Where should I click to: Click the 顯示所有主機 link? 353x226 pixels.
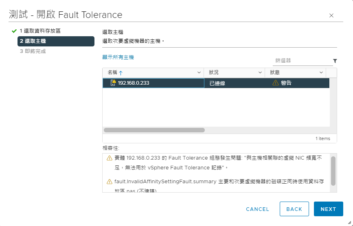coord(118,57)
